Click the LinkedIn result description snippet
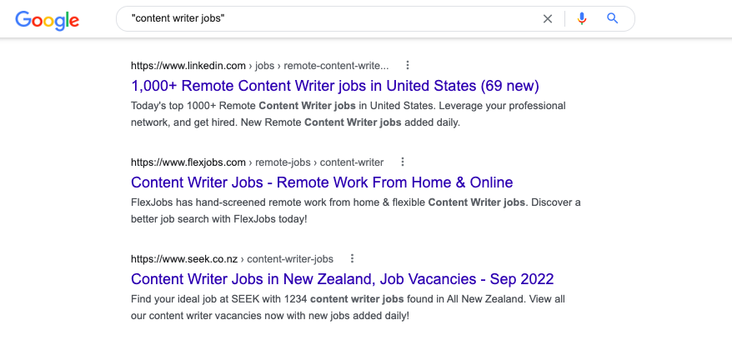 pyautogui.click(x=348, y=114)
